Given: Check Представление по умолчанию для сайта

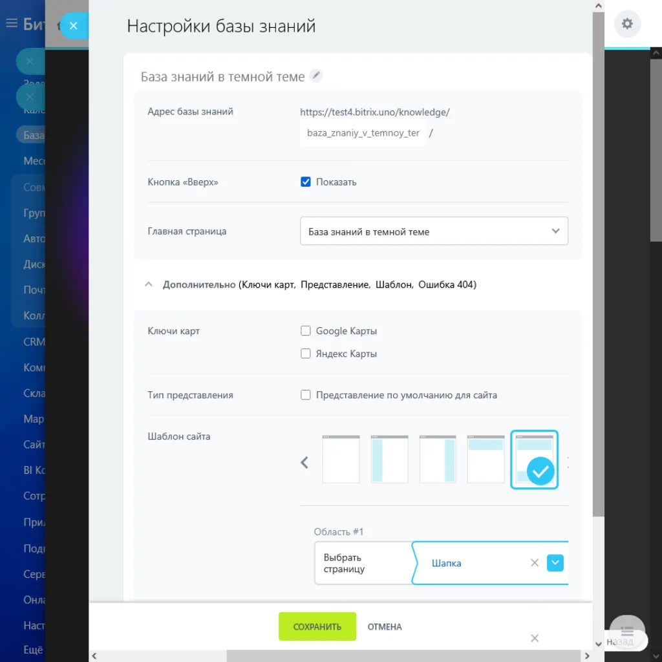Looking at the screenshot, I should pos(306,395).
